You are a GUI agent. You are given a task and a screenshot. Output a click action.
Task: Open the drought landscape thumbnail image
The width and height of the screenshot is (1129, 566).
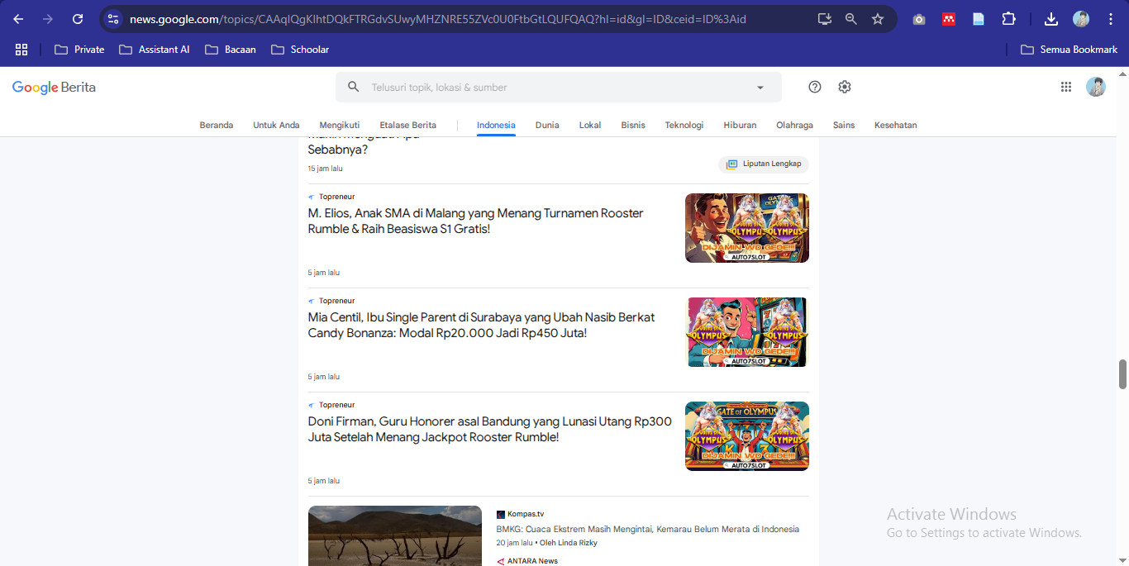coord(395,535)
